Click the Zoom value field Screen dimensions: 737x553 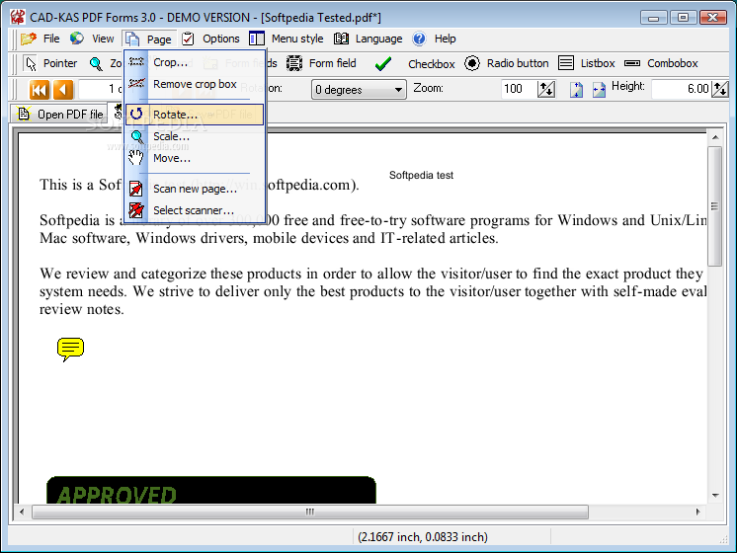click(x=518, y=89)
